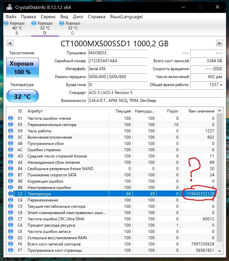Click status icon for attribute AD
Image resolution: width=229 pixels, height=261 pixels.
11,156
